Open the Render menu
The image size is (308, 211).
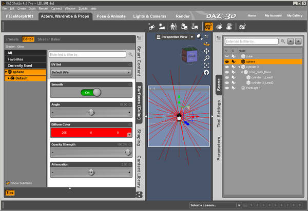click(x=43, y=8)
